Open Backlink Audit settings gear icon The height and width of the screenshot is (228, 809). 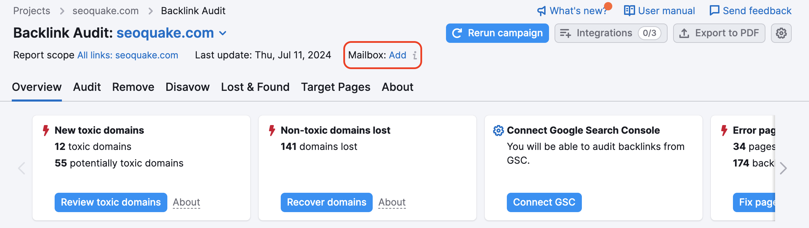point(781,33)
